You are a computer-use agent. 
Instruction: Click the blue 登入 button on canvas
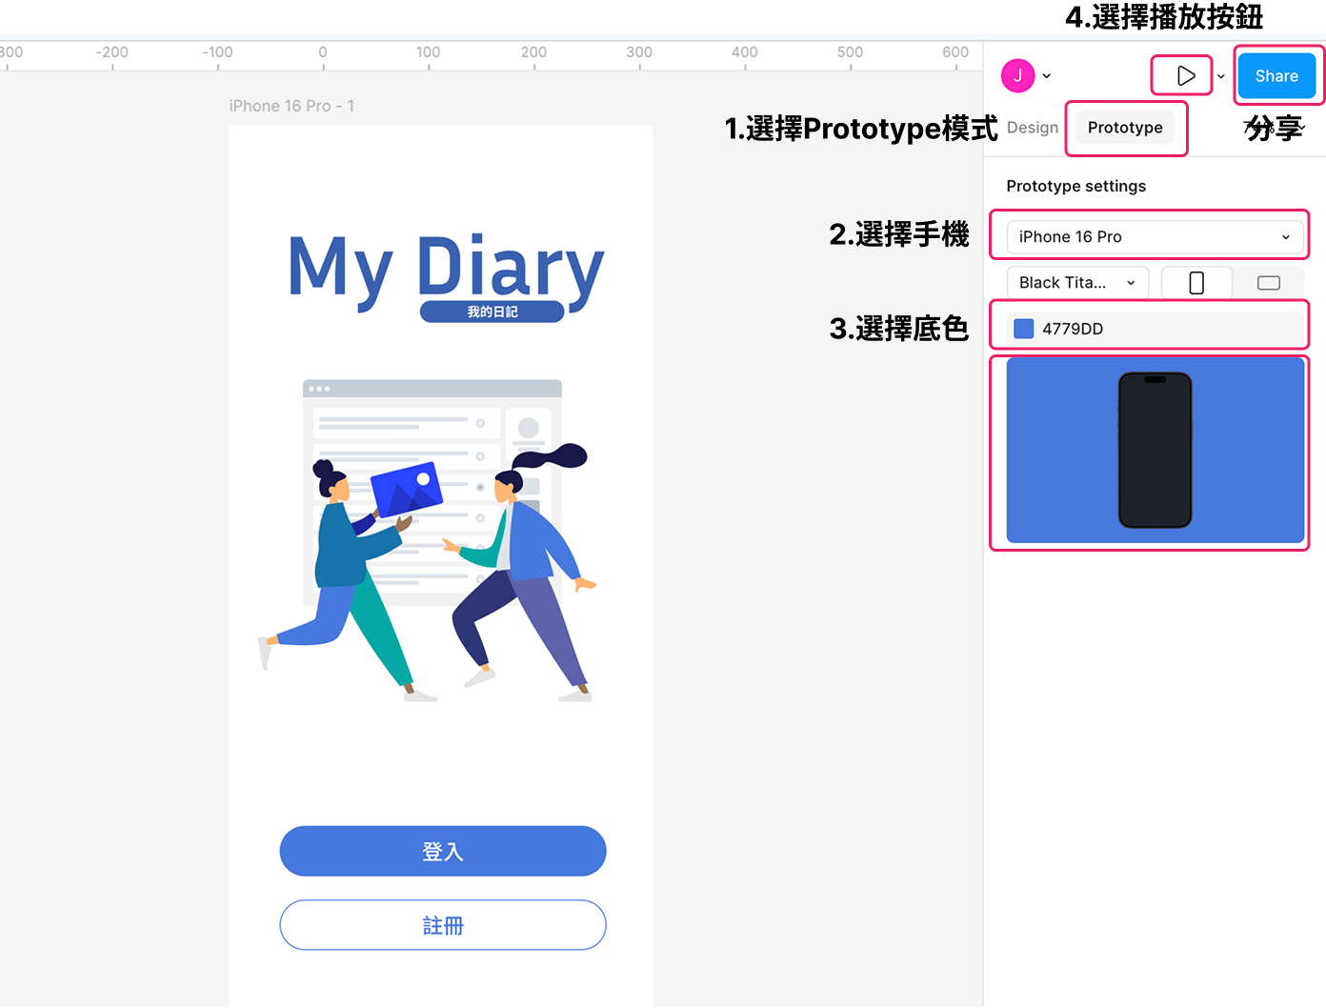(443, 851)
